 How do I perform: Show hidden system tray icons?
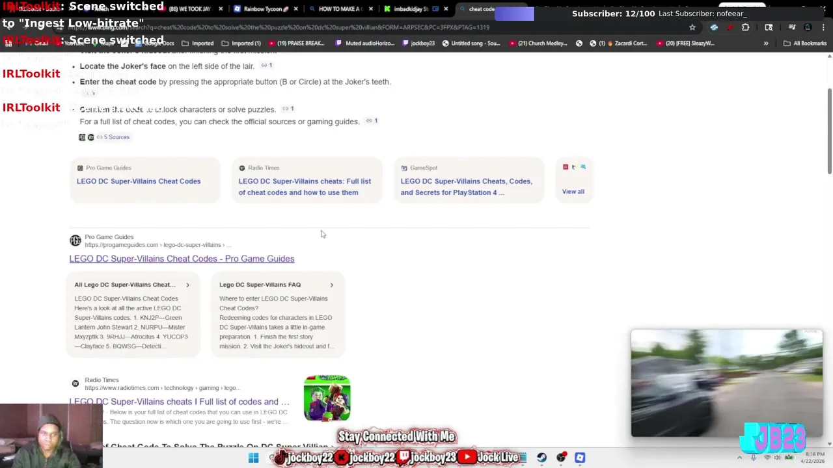[739, 458]
